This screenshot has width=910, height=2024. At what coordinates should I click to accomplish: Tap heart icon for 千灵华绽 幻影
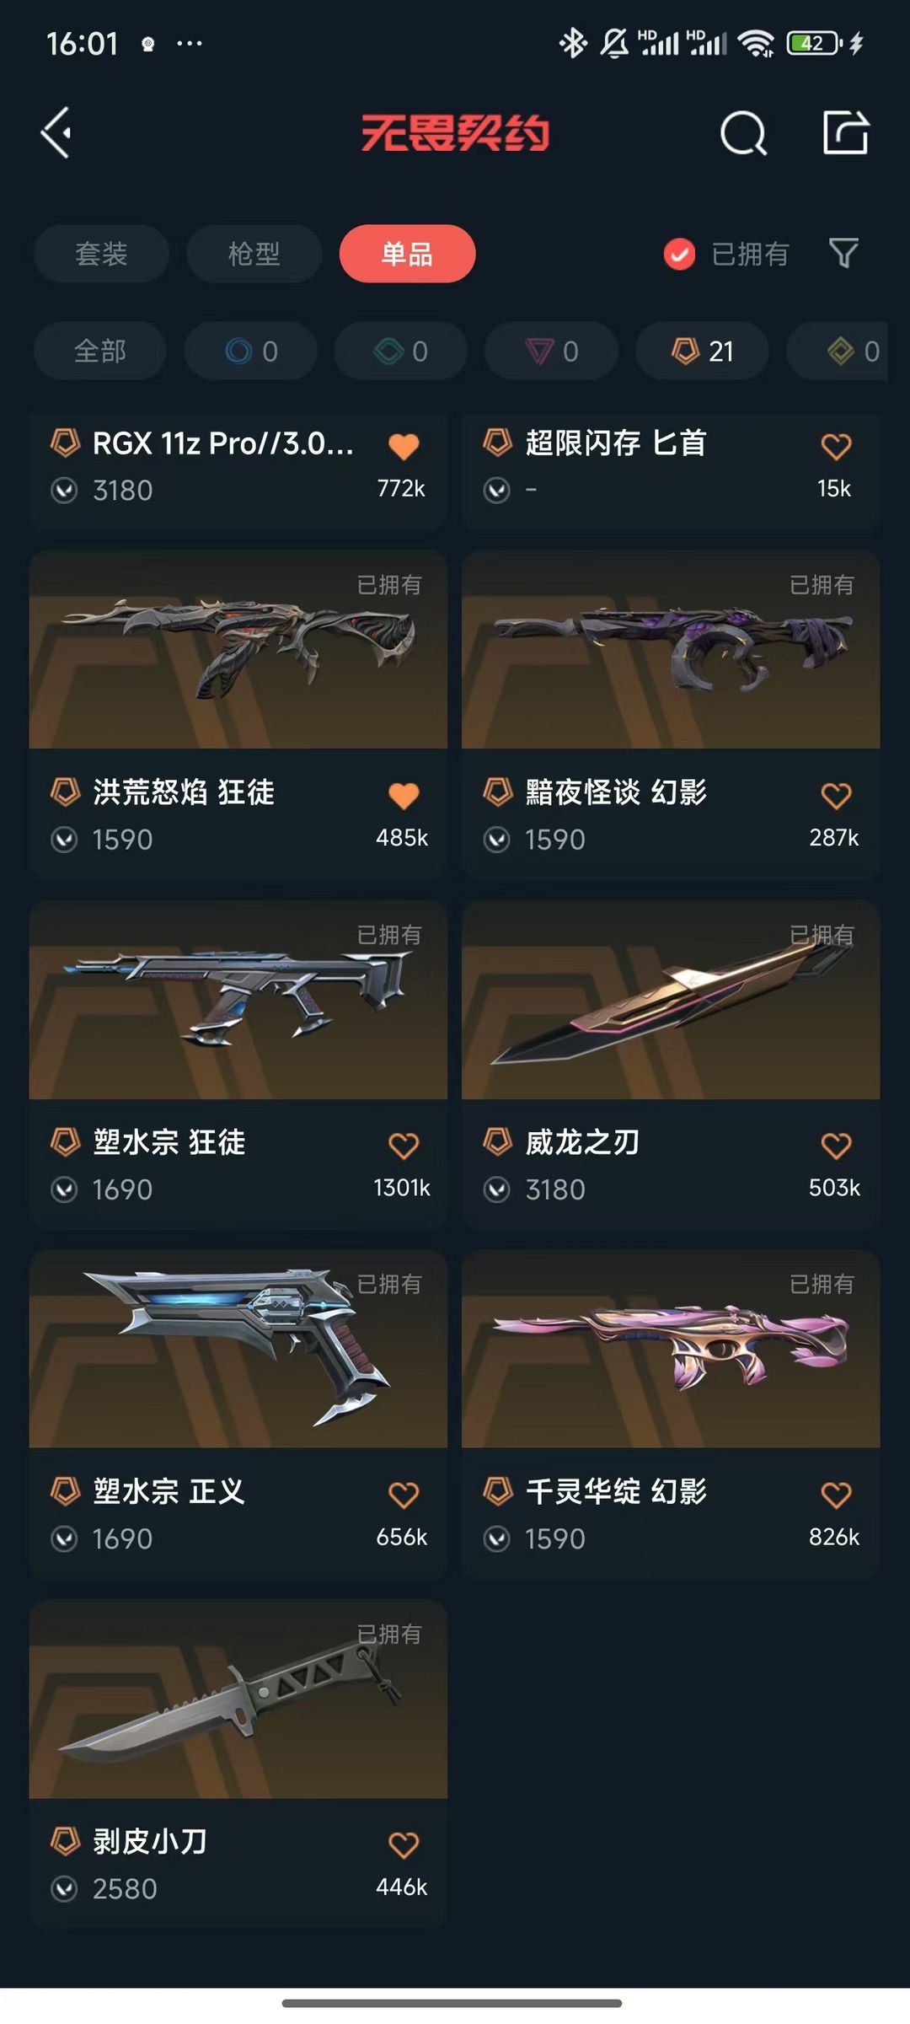[x=836, y=1495]
